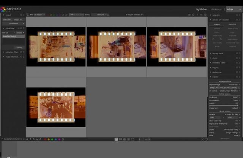Click the star overlay icon in top toolbar
The image size is (243, 158).
193,15
